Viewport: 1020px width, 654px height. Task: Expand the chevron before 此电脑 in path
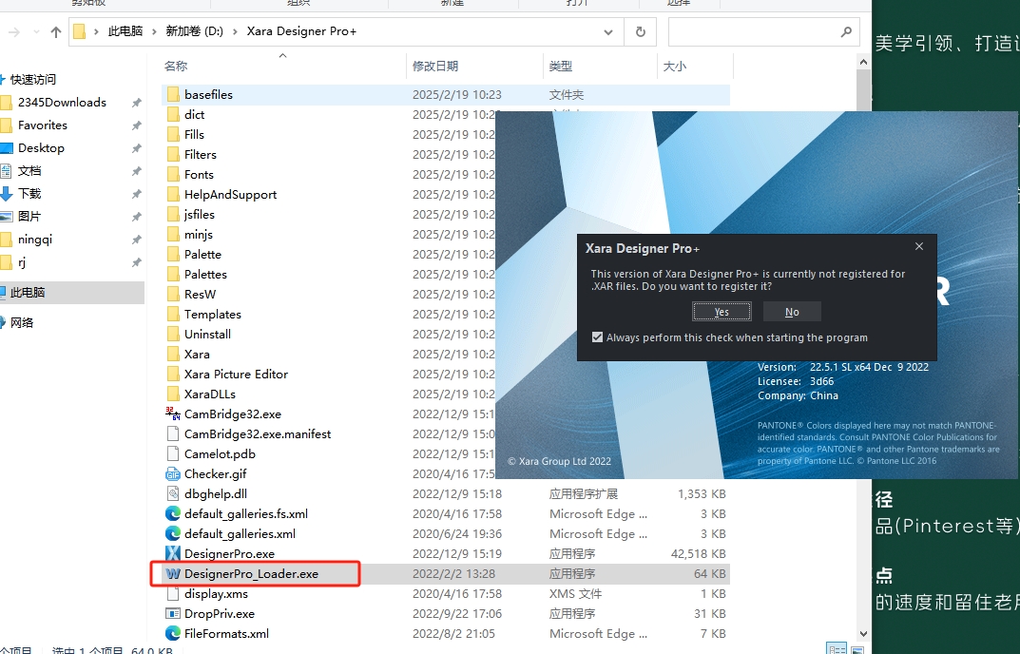coord(96,31)
